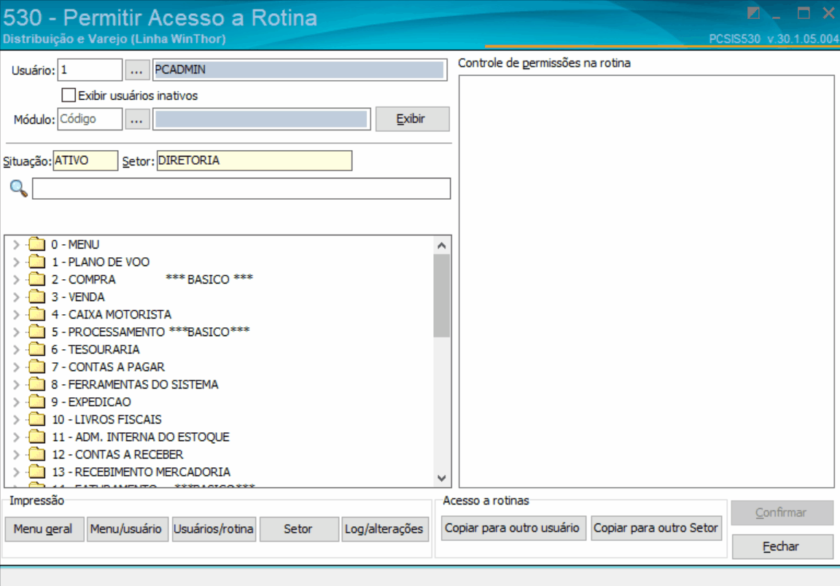
Task: Expand the 7 - CONTAS A PAGAR node
Action: (x=16, y=367)
